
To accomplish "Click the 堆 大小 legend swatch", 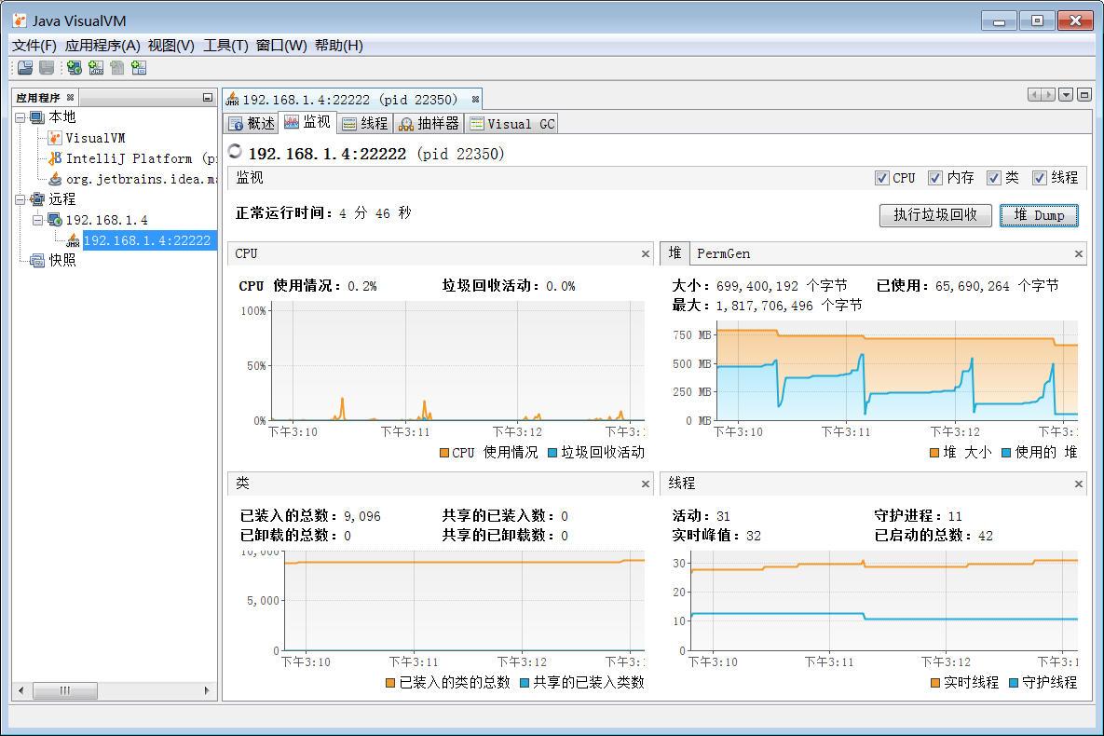I will [x=934, y=453].
